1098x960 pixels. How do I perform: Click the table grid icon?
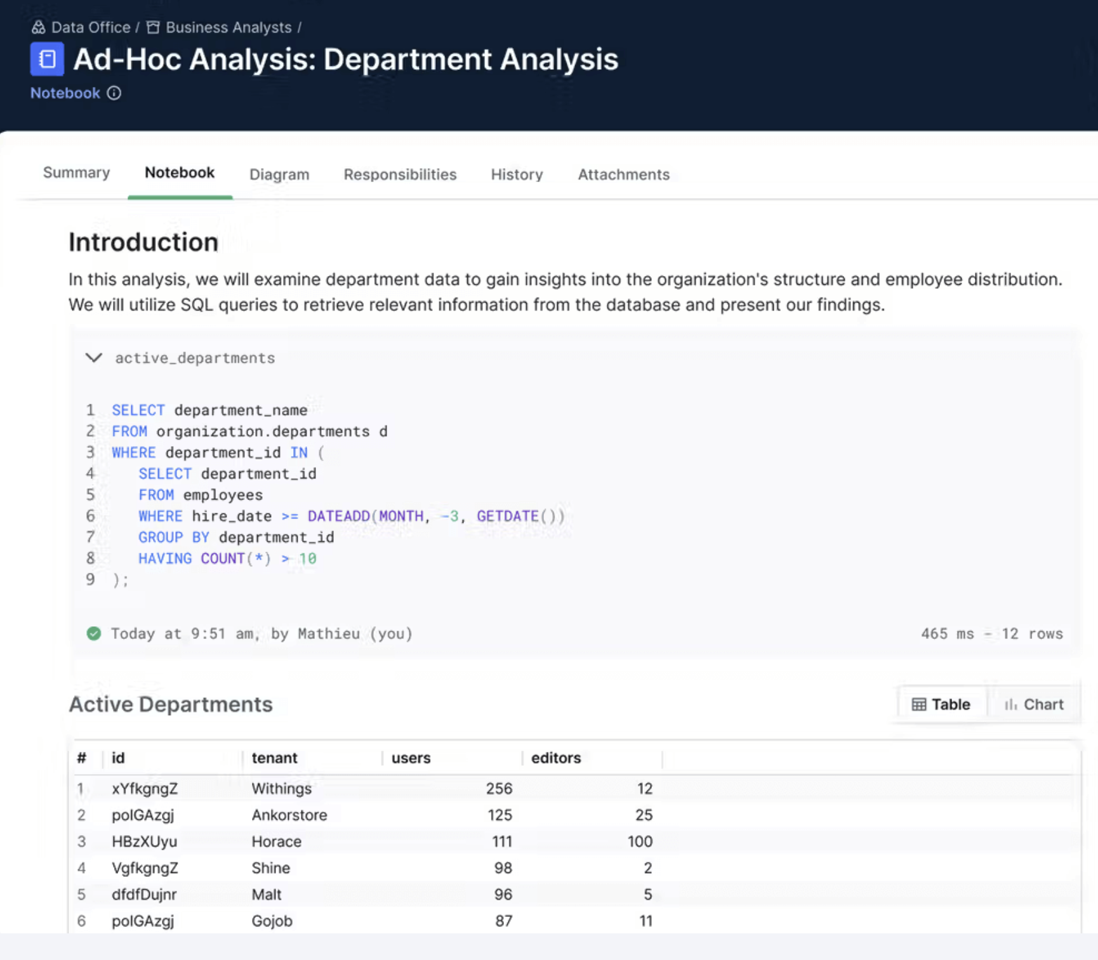918,704
